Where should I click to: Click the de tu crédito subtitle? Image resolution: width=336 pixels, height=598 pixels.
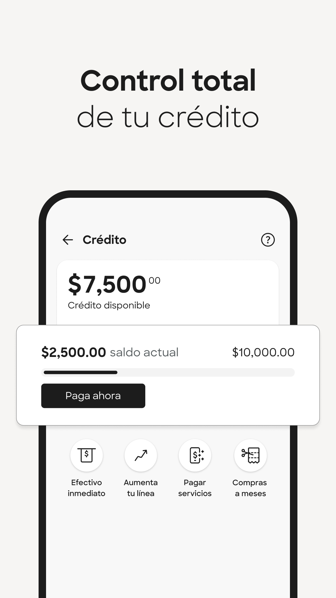point(168,118)
